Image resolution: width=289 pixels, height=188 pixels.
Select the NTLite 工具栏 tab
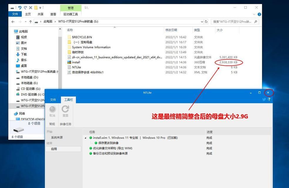[68, 100]
